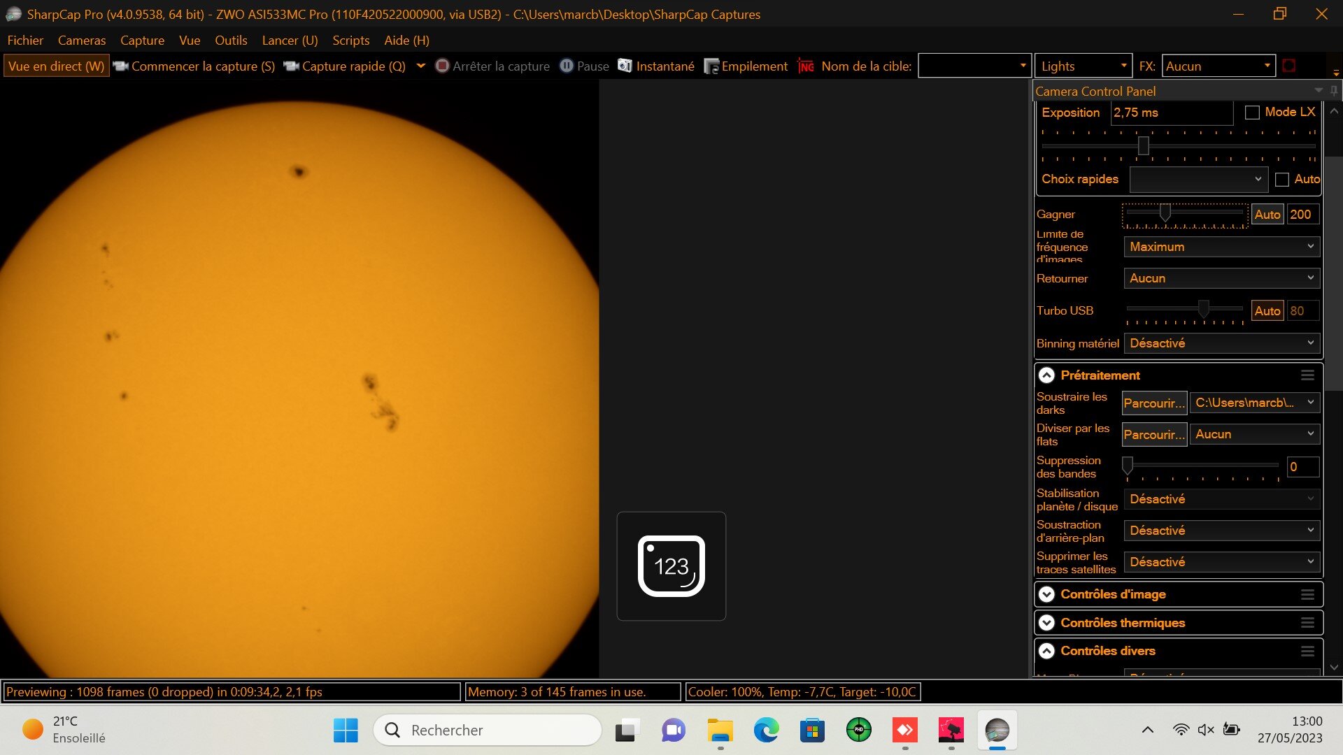This screenshot has height=755, width=1343.
Task: Open the Outils menu
Action: tap(231, 41)
